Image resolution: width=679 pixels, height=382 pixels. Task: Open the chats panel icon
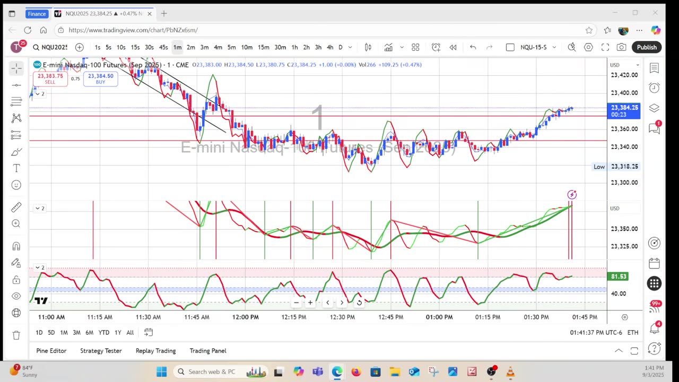[654, 128]
